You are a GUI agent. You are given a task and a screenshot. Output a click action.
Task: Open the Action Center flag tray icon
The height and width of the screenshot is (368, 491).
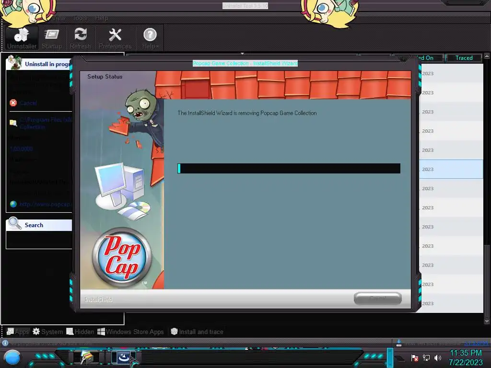pyautogui.click(x=415, y=357)
